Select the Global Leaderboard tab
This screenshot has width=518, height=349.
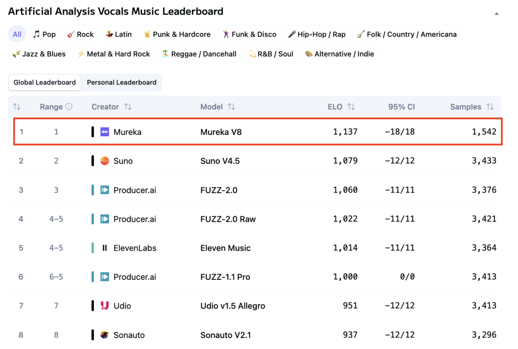[x=45, y=82]
